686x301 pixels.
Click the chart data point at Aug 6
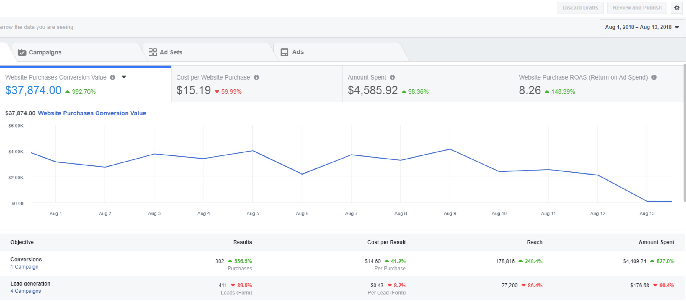click(x=302, y=174)
